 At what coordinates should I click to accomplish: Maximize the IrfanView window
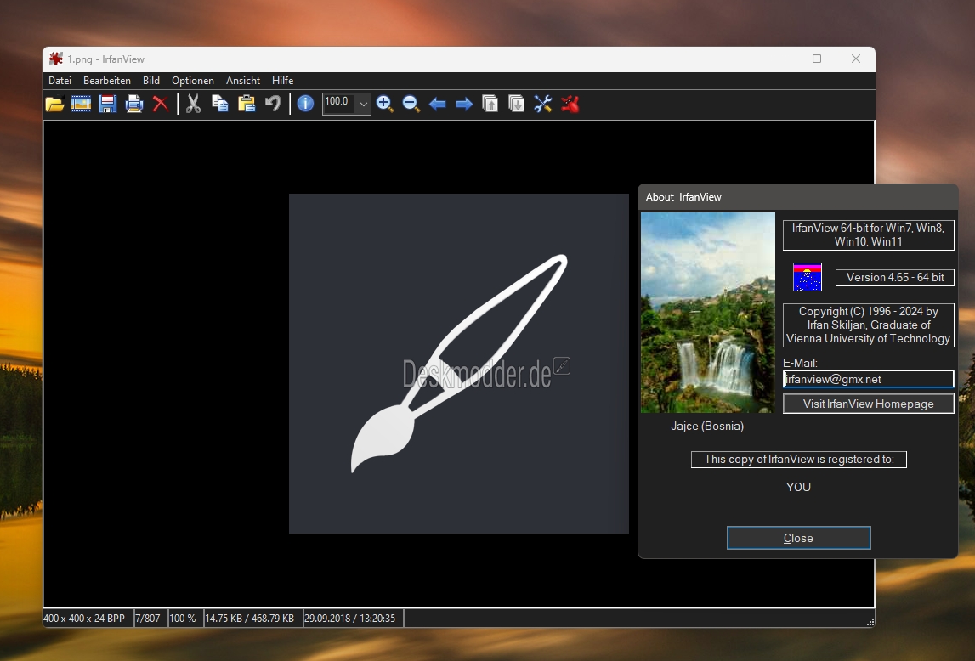(817, 59)
